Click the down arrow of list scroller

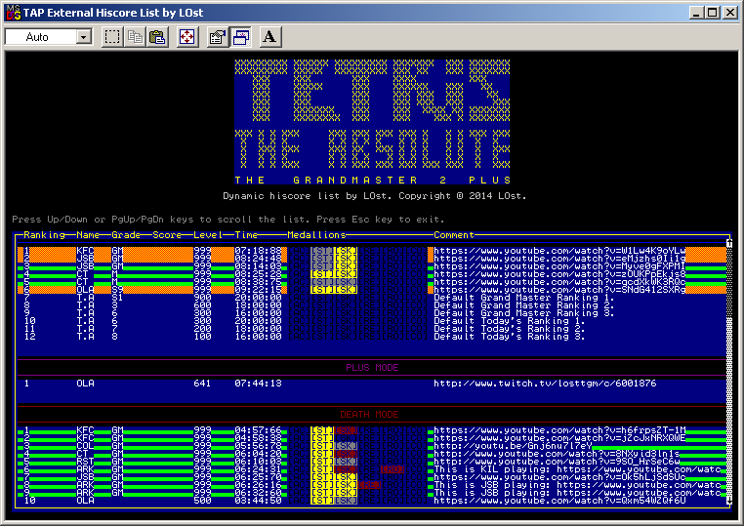(729, 501)
